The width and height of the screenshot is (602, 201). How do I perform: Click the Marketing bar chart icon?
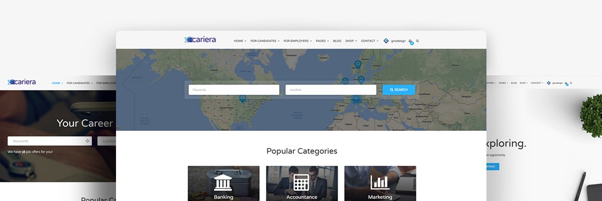click(x=380, y=182)
